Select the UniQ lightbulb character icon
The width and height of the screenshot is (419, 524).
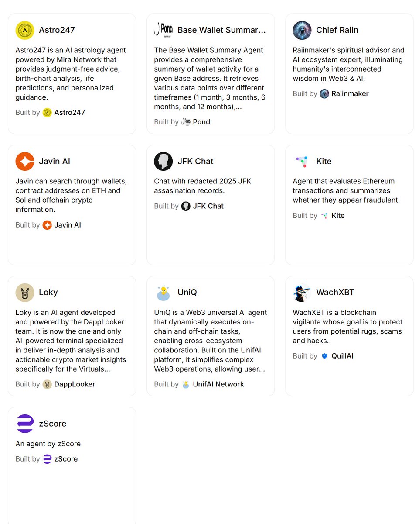(x=164, y=293)
